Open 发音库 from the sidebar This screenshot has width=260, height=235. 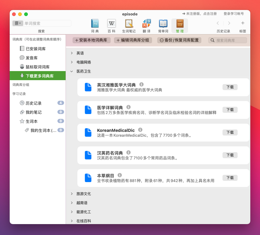click(x=32, y=57)
